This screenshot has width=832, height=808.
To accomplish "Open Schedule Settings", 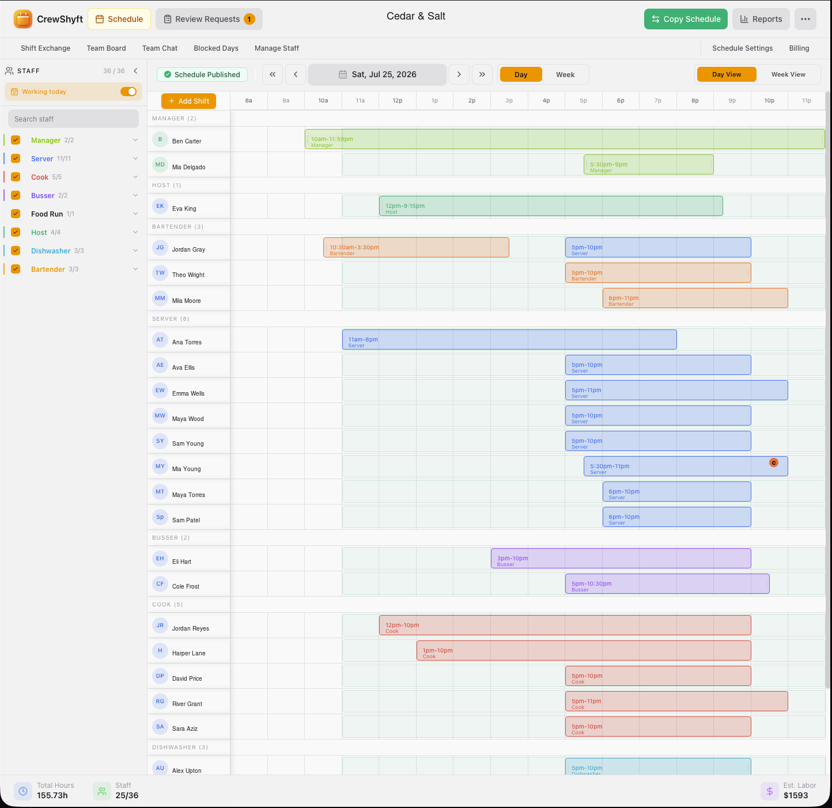I will [742, 48].
